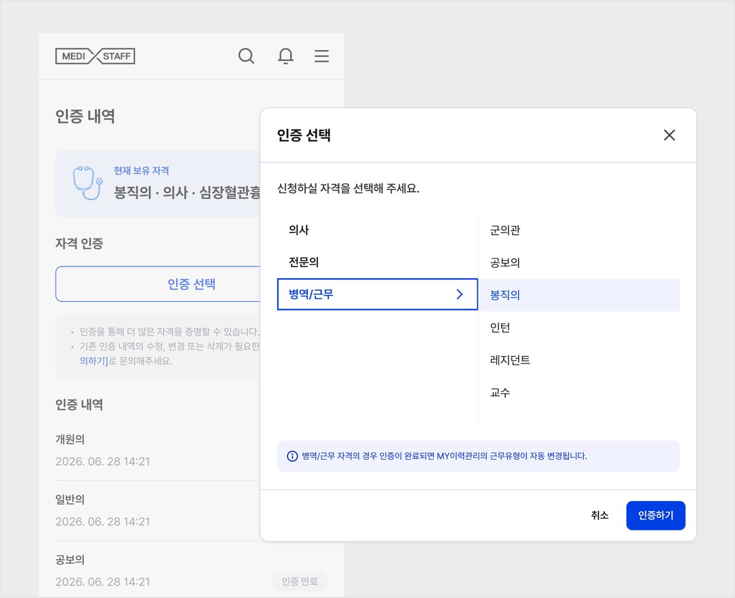The width and height of the screenshot is (735, 598).
Task: Click the blue 인증하기 button
Action: (656, 515)
